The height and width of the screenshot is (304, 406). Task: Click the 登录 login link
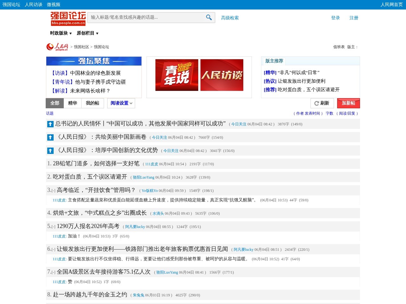[x=336, y=18]
